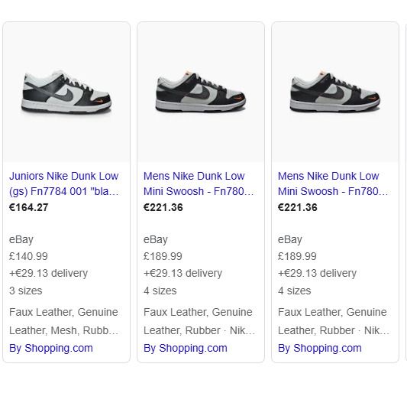
Task: Click the €221.36 price on the right card
Action: click(298, 207)
